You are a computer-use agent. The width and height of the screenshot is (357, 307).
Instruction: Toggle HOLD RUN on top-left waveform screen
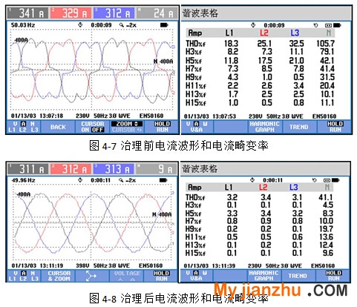(162, 127)
